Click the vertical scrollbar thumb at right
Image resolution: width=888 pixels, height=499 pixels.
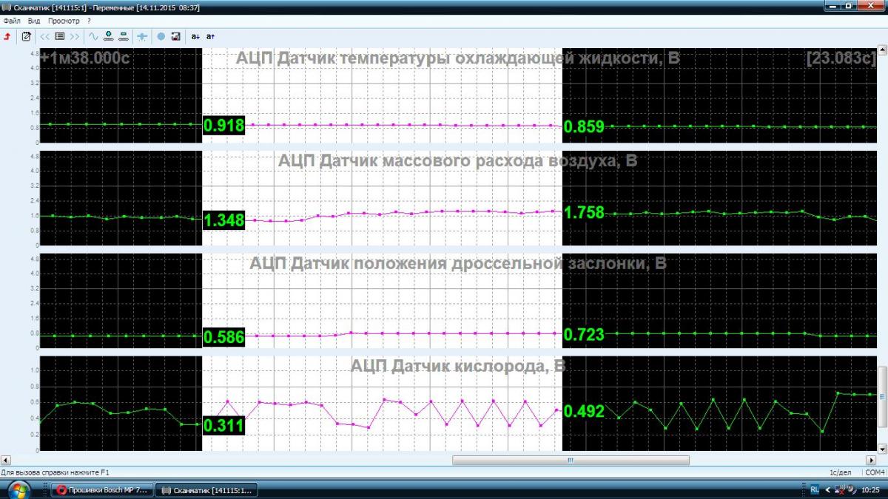pos(881,396)
